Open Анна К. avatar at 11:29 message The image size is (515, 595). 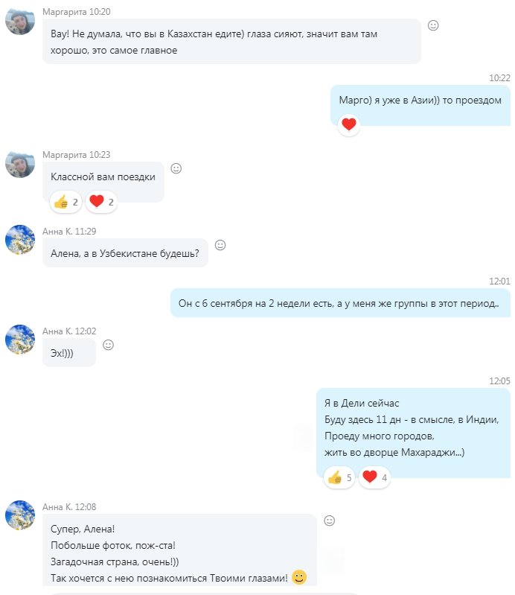pyautogui.click(x=20, y=240)
